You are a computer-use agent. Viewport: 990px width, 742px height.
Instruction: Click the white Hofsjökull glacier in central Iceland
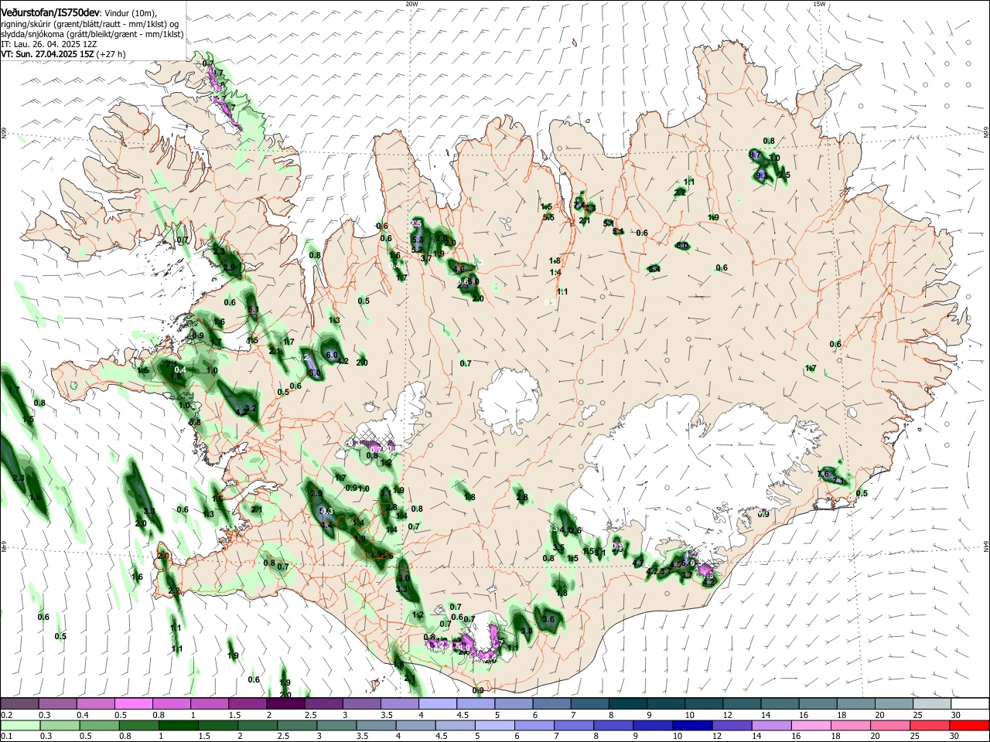point(508,400)
